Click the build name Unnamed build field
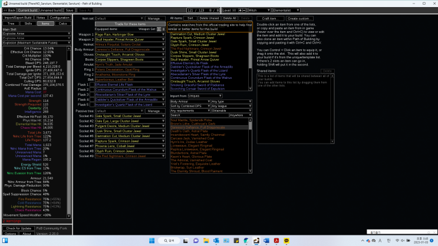Screen dimensions: 438x246 [50, 11]
